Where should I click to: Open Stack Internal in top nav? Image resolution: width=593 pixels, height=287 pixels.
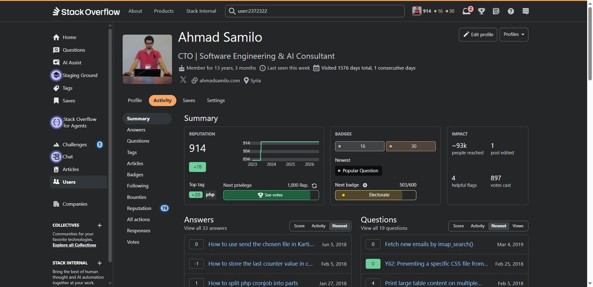(x=201, y=11)
